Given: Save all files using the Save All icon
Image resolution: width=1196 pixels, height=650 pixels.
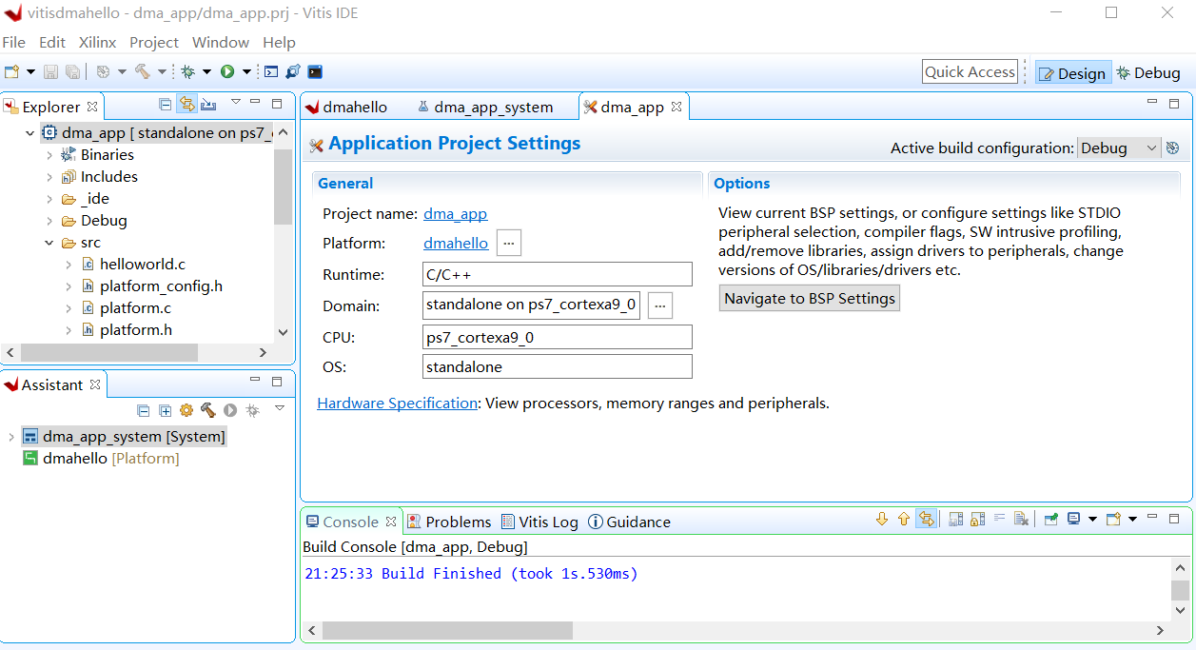Looking at the screenshot, I should [x=73, y=71].
